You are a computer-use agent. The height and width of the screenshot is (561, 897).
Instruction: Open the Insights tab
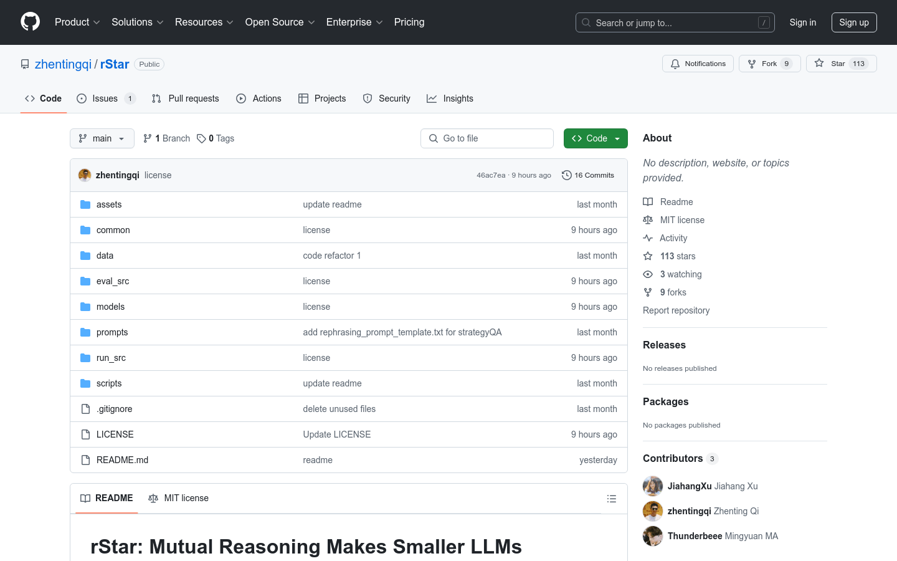(x=450, y=98)
